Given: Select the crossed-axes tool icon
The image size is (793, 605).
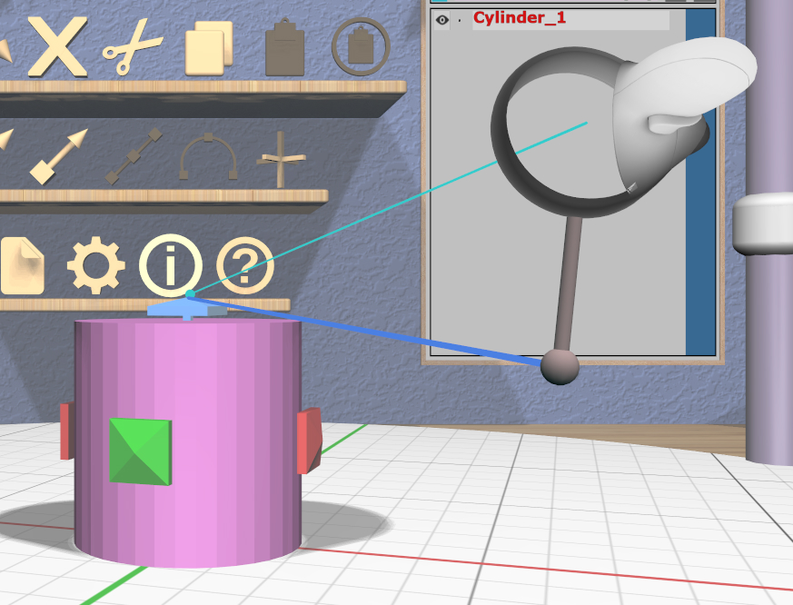Looking at the screenshot, I should (280, 158).
